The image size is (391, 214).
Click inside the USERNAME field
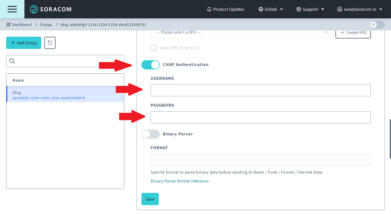pos(261,90)
